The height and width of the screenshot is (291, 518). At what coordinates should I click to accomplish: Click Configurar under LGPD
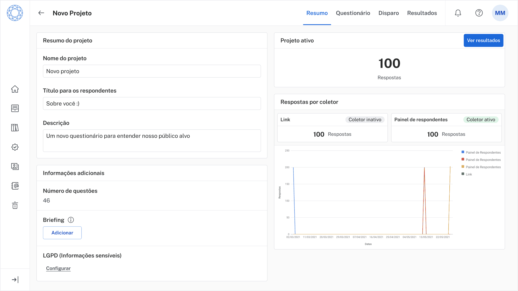pyautogui.click(x=58, y=268)
